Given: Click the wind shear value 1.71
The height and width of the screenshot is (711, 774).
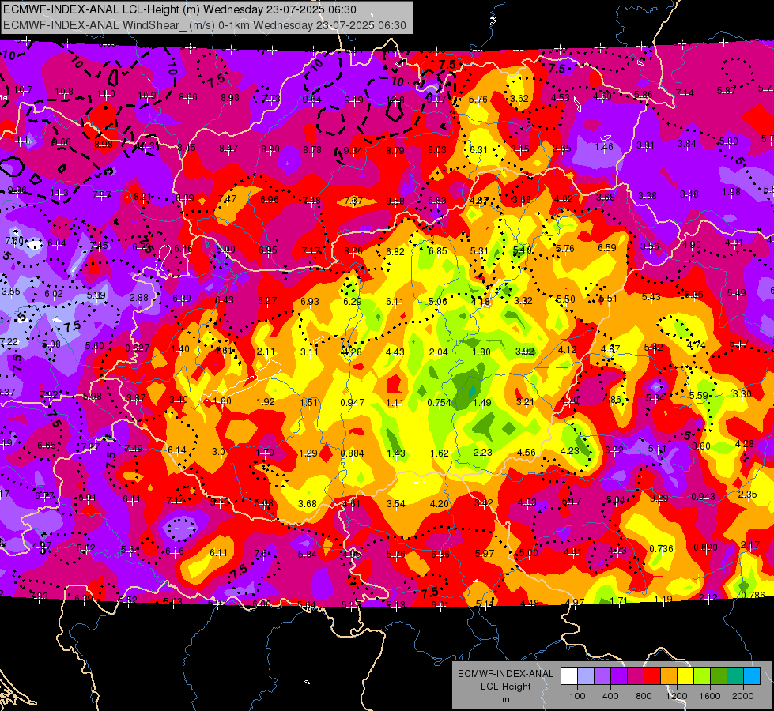Looking at the screenshot, I should (x=618, y=601).
